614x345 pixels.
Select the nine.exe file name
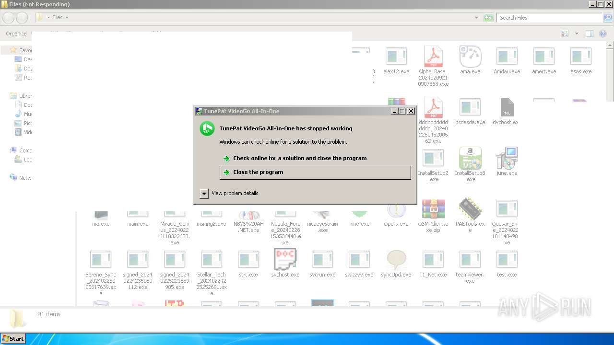pyautogui.click(x=359, y=224)
